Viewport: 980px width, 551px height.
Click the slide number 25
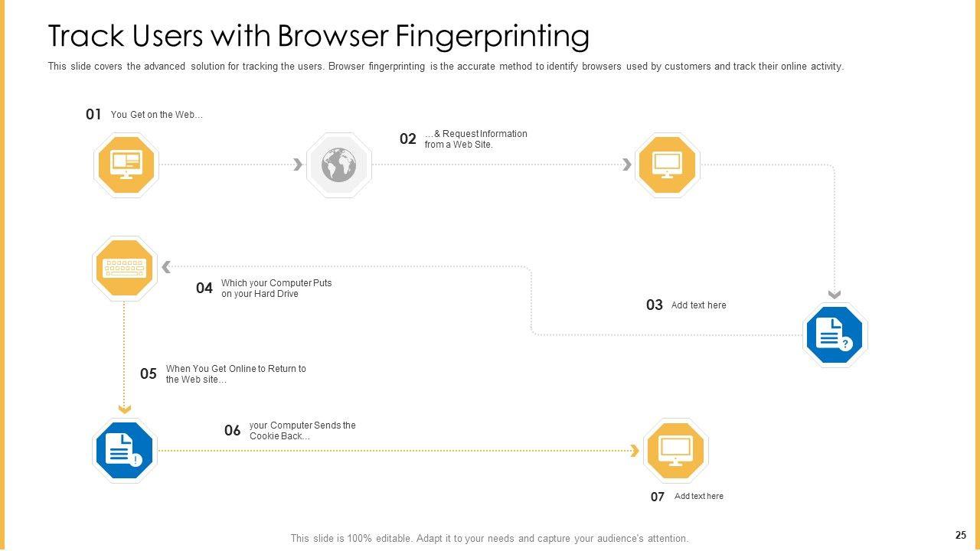(960, 536)
